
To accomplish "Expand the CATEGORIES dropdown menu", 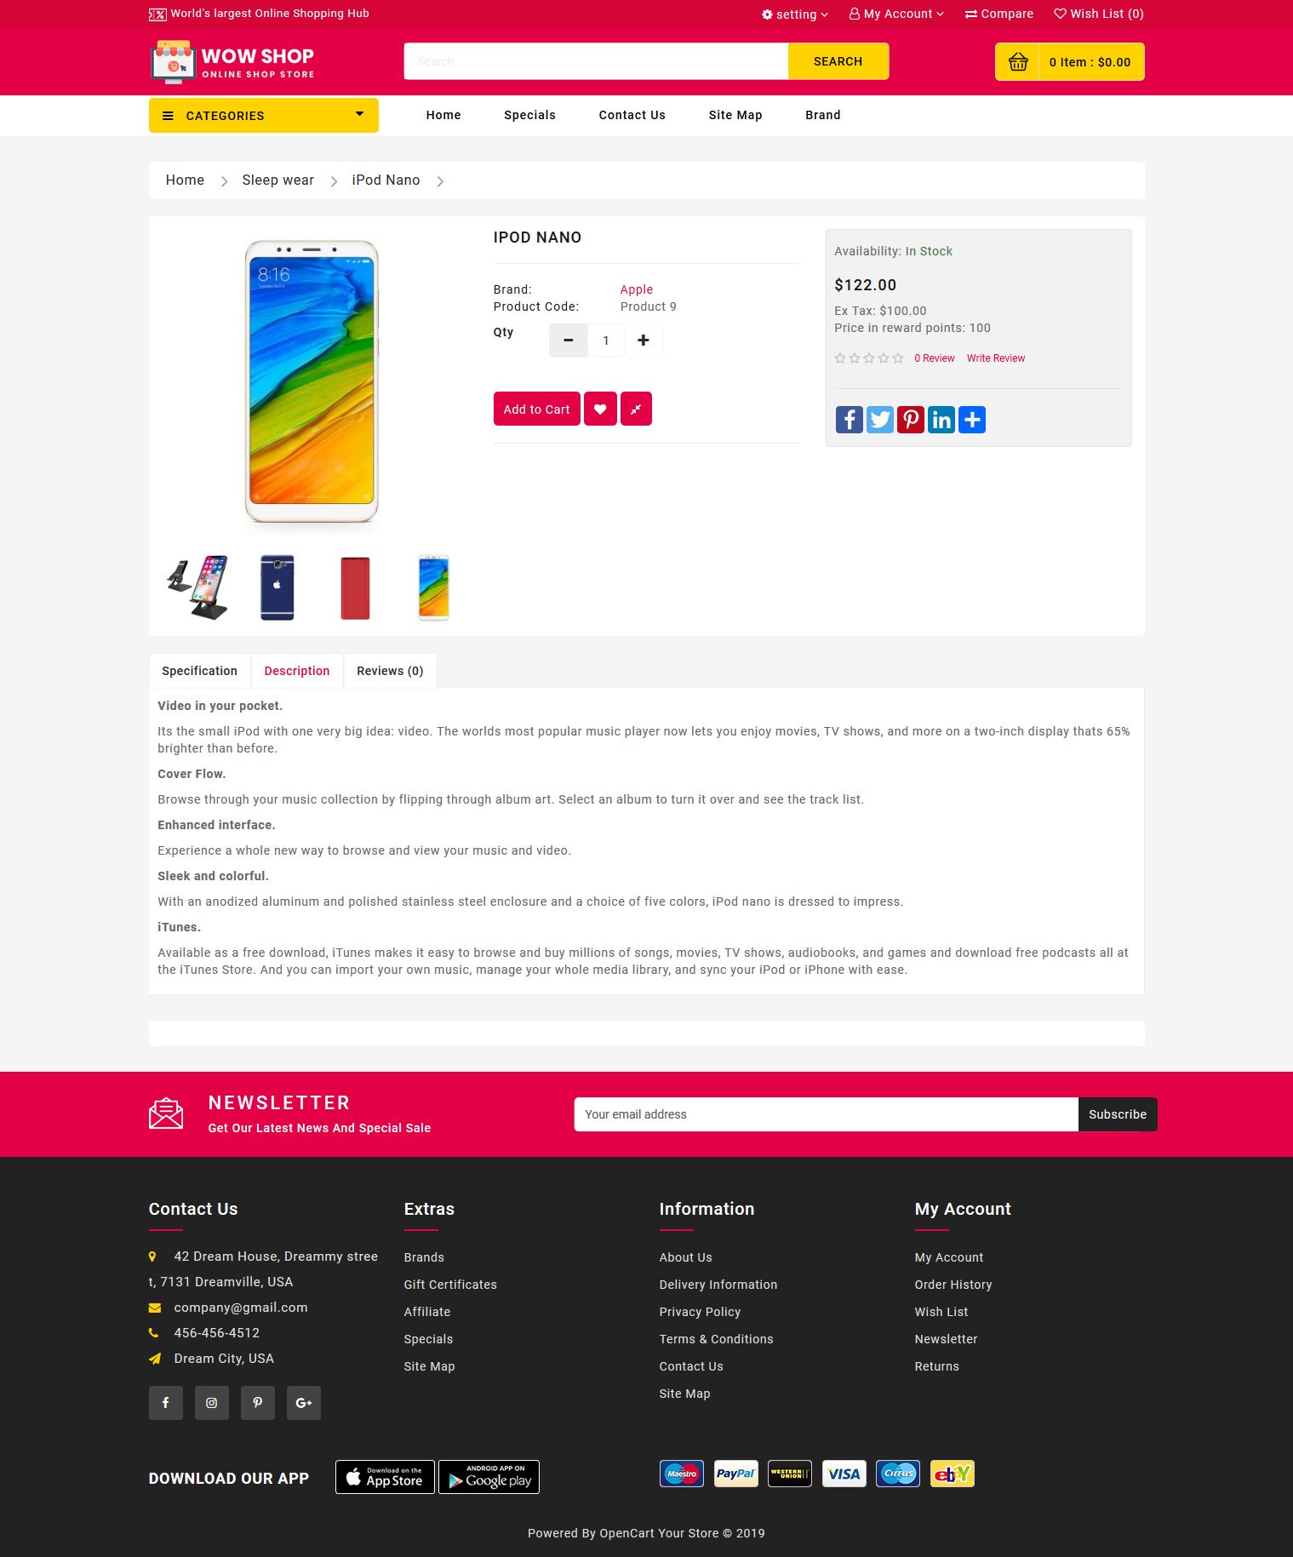I will click(x=264, y=116).
